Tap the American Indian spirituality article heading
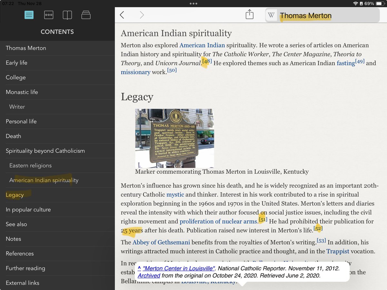Screen dimensions: 387x290 click(176, 33)
